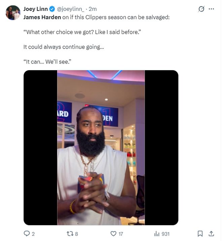222x241 pixels.
Task: Open Grok explain icon beside the three dots
Action: tap(201, 9)
